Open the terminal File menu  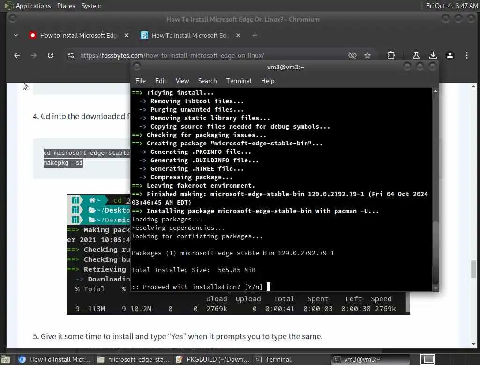click(141, 81)
